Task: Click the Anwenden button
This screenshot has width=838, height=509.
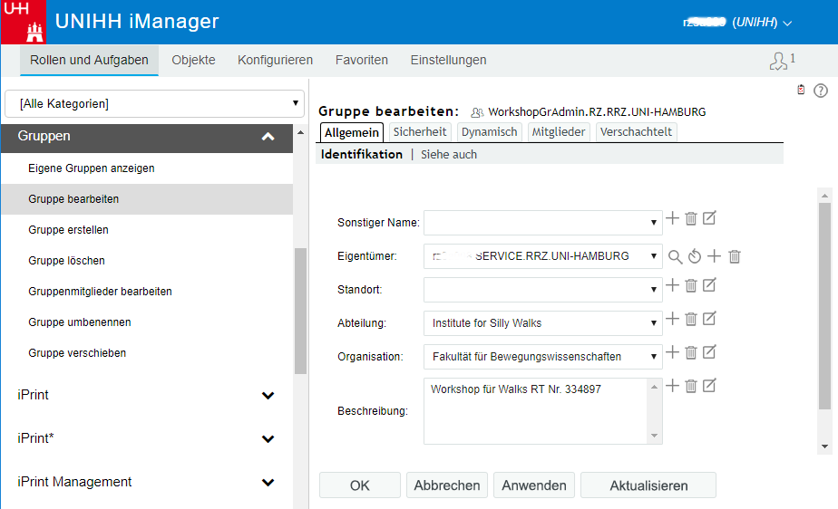Action: 534,485
